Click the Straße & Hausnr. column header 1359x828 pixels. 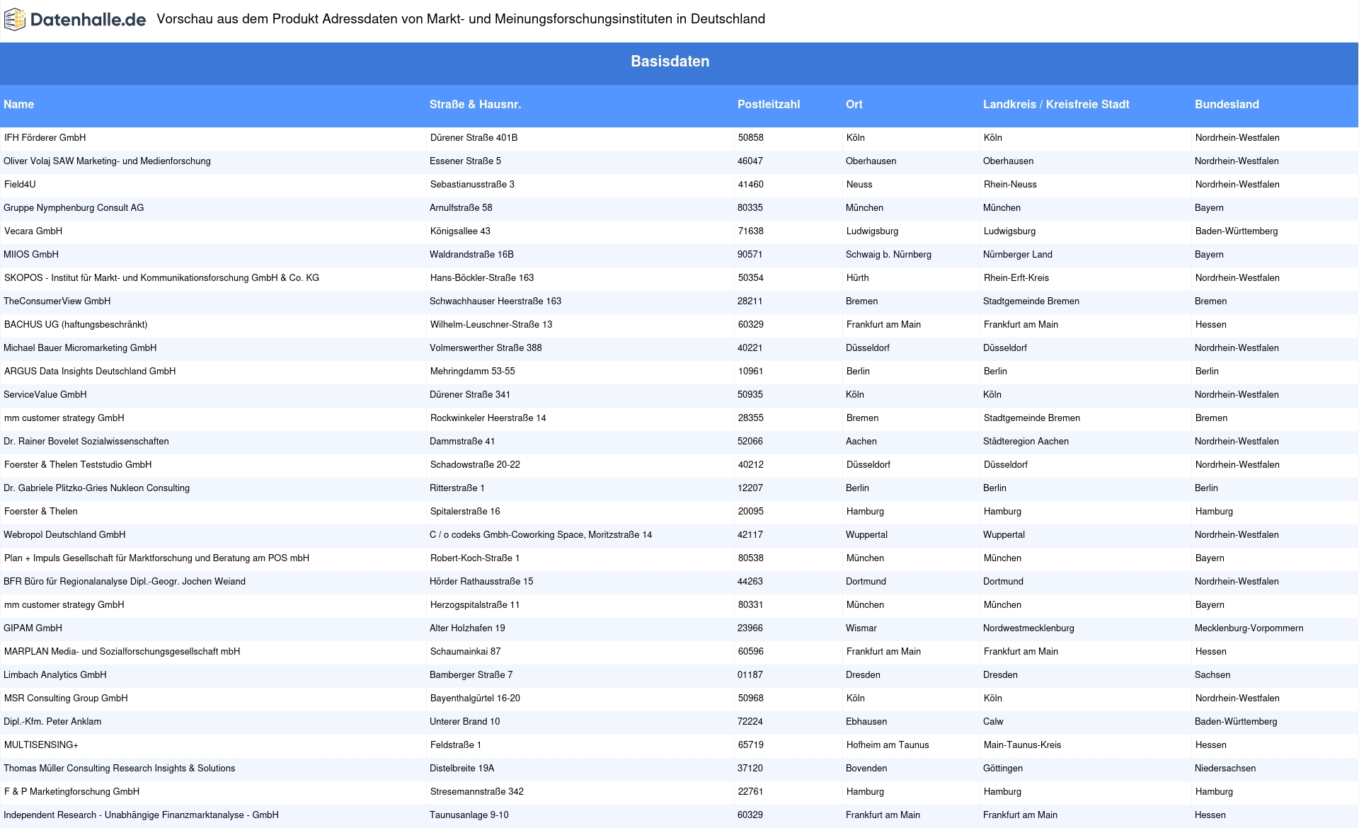point(475,105)
